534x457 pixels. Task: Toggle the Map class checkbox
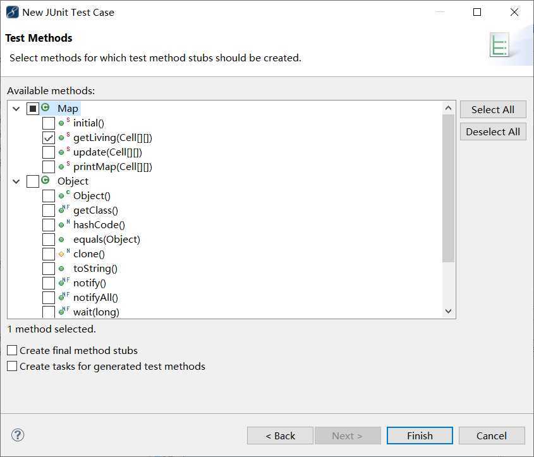tap(33, 109)
